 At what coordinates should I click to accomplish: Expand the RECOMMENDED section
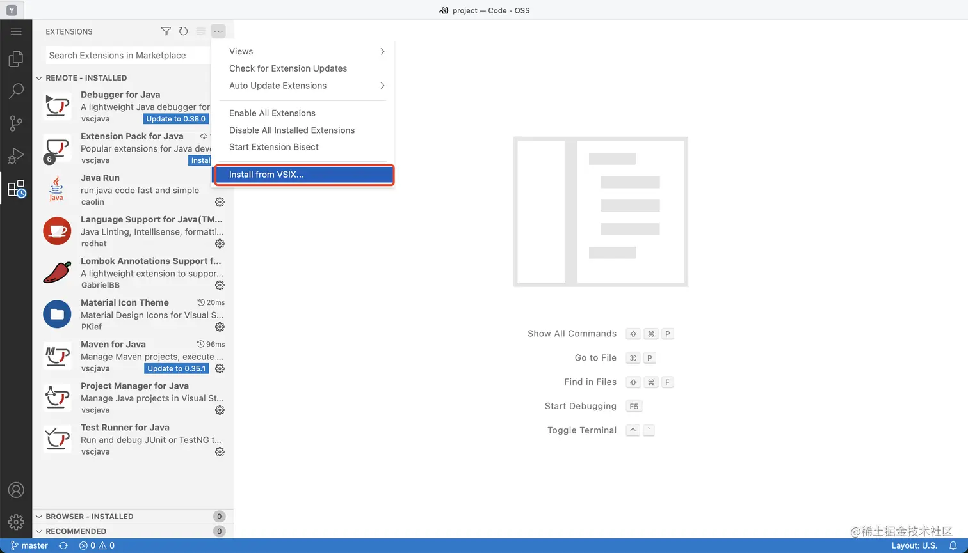tap(133, 531)
